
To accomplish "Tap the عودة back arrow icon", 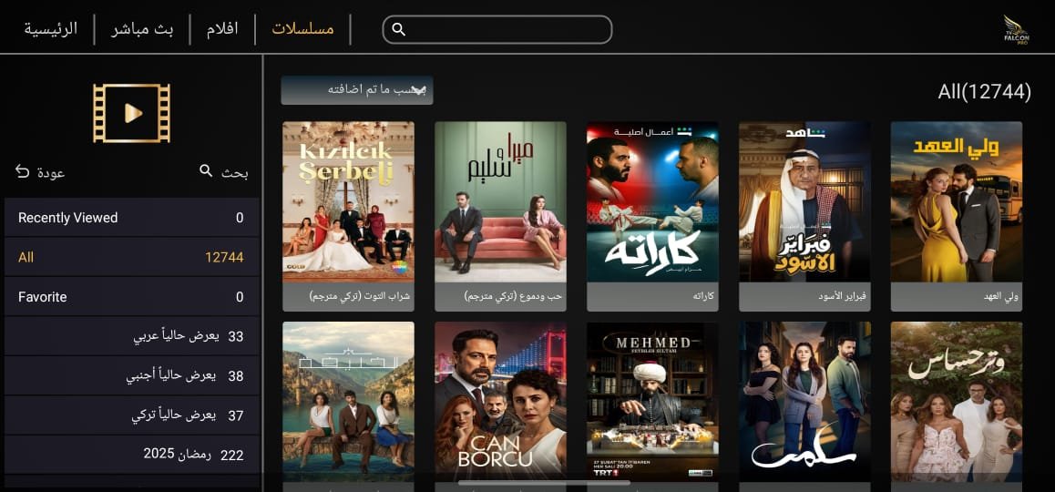I will tap(22, 171).
